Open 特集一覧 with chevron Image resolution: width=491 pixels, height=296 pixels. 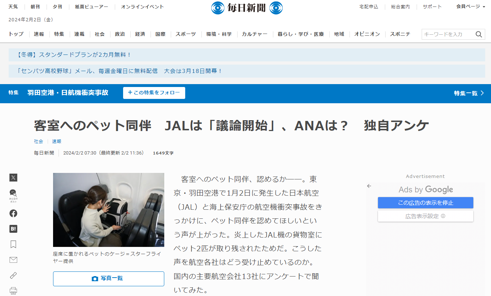[x=469, y=93]
